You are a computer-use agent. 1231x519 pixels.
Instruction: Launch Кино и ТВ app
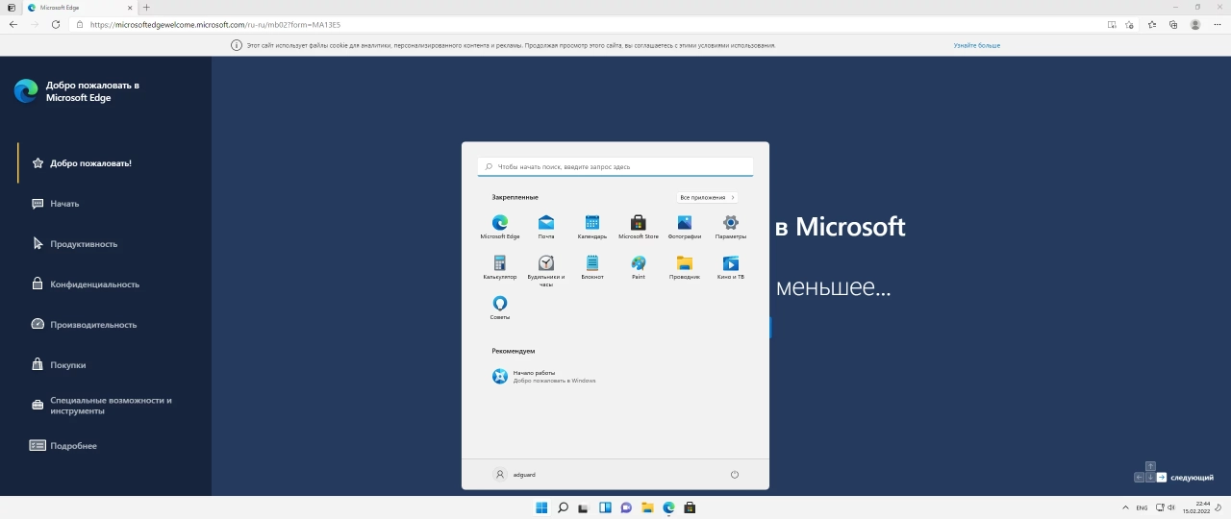pyautogui.click(x=731, y=267)
